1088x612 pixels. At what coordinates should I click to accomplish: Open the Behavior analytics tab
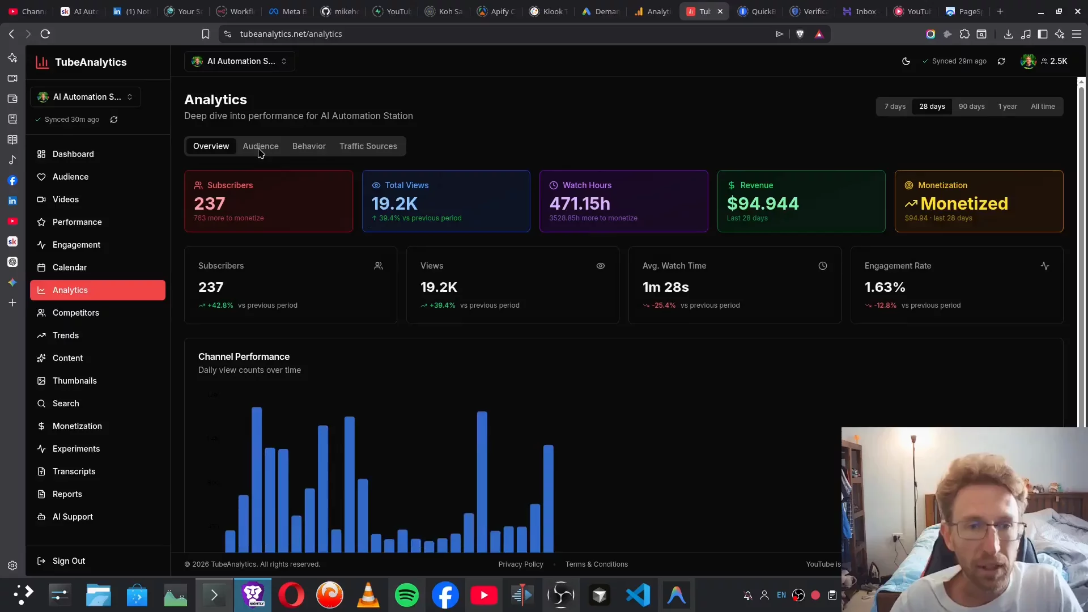pyautogui.click(x=309, y=146)
